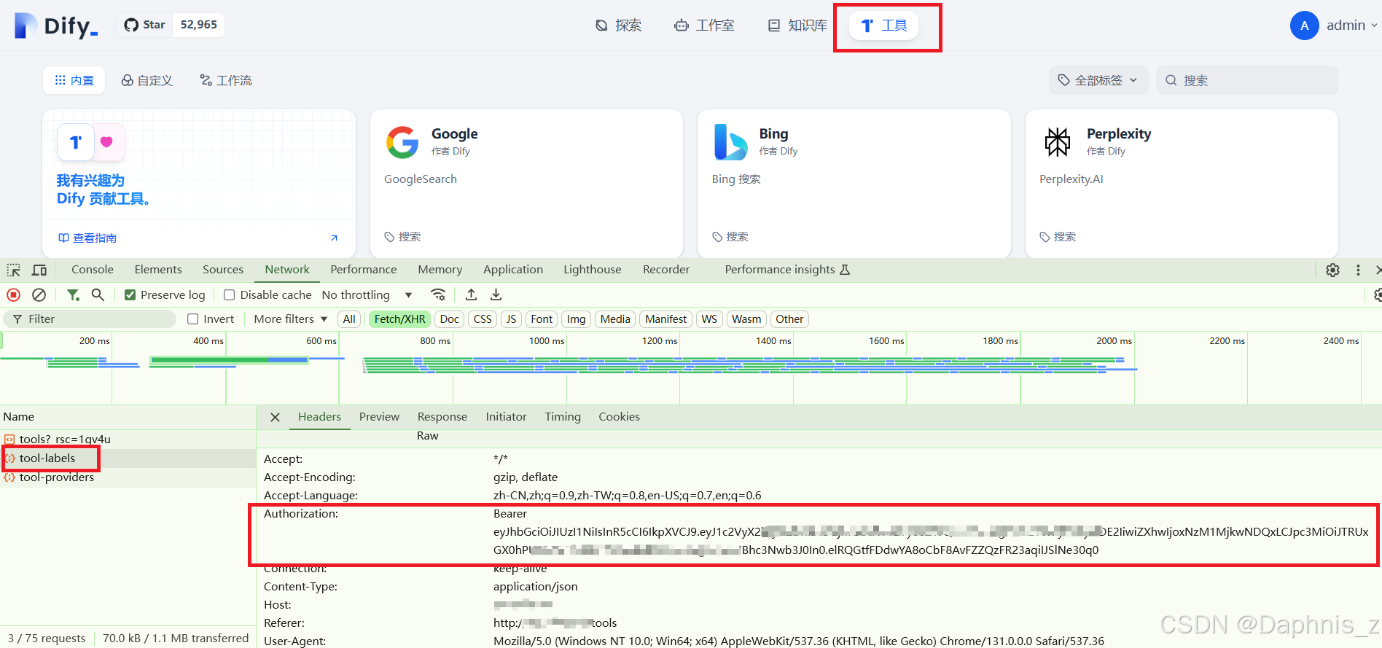Enable Disable cache checkbox
This screenshot has height=648, width=1382.
tap(229, 295)
